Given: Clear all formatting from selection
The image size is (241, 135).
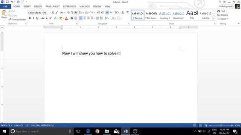Looking at the screenshot, I should point(69,12).
